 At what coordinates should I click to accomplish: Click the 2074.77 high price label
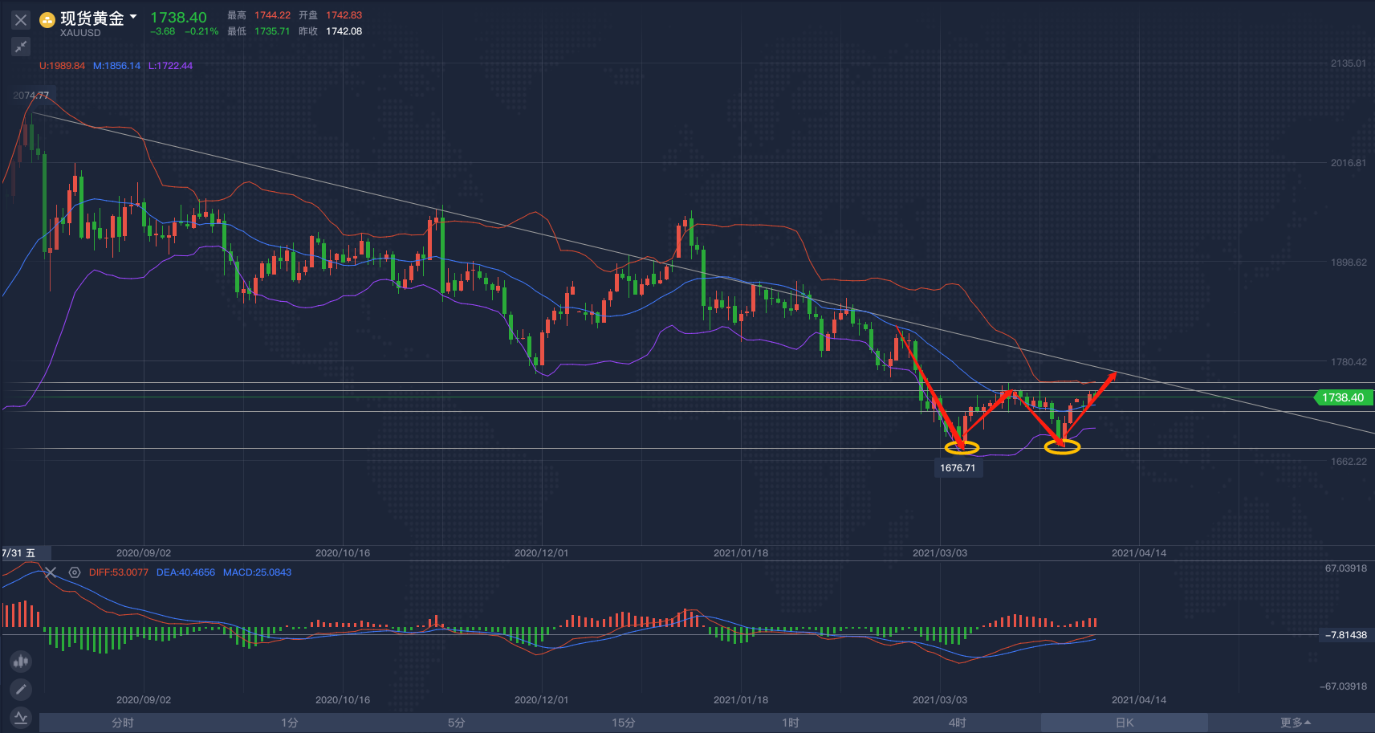click(x=31, y=96)
